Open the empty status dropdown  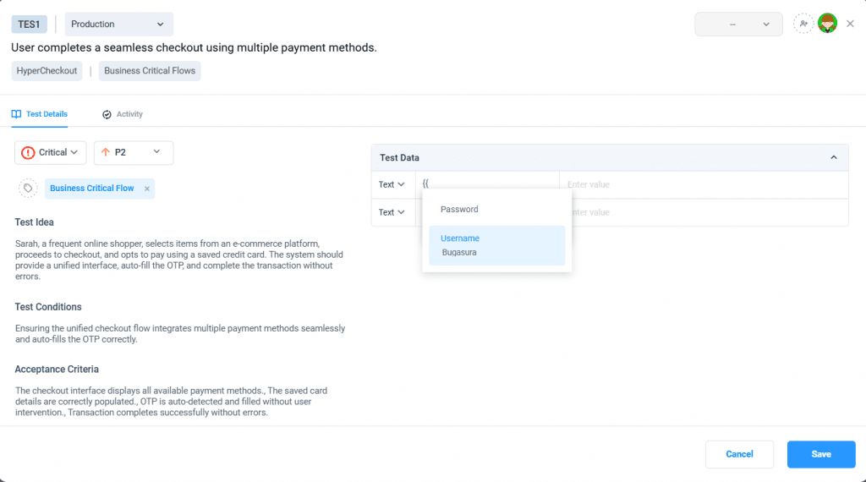[737, 25]
